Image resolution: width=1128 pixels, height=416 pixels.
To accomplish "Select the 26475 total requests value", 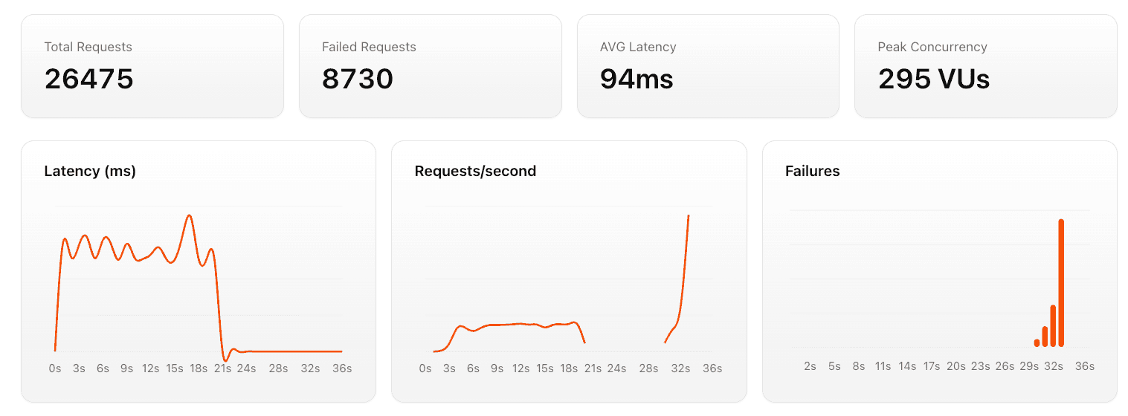I will coord(88,79).
